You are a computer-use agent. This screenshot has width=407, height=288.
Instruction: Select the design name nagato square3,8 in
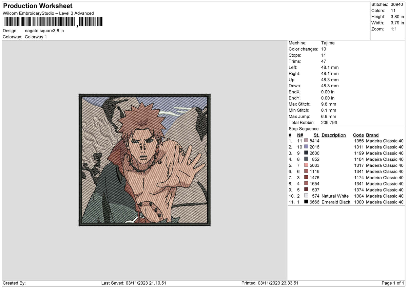pos(44,31)
